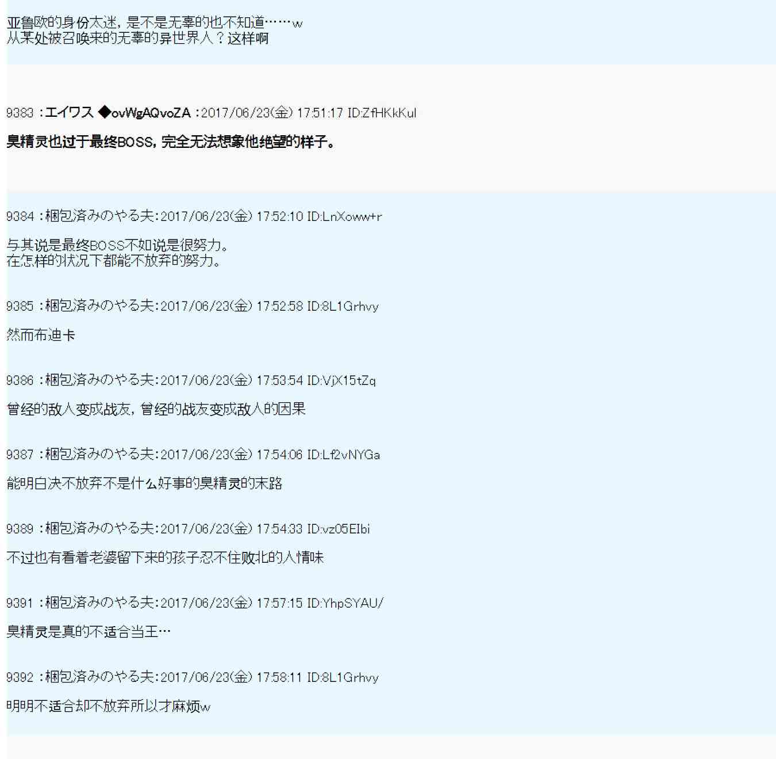Click the ID YhpSYAU/ on post 9391

pyautogui.click(x=345, y=603)
